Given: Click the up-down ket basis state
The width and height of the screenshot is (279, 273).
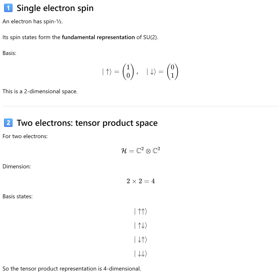Looking at the screenshot, I should pyautogui.click(x=141, y=226).
